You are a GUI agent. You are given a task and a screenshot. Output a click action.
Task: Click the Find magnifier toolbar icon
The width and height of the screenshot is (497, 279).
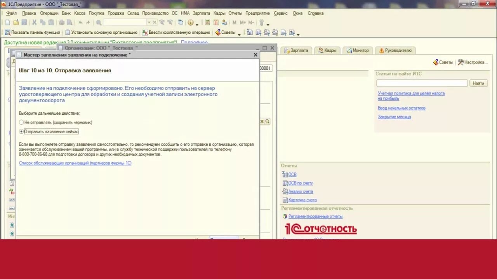click(x=99, y=22)
